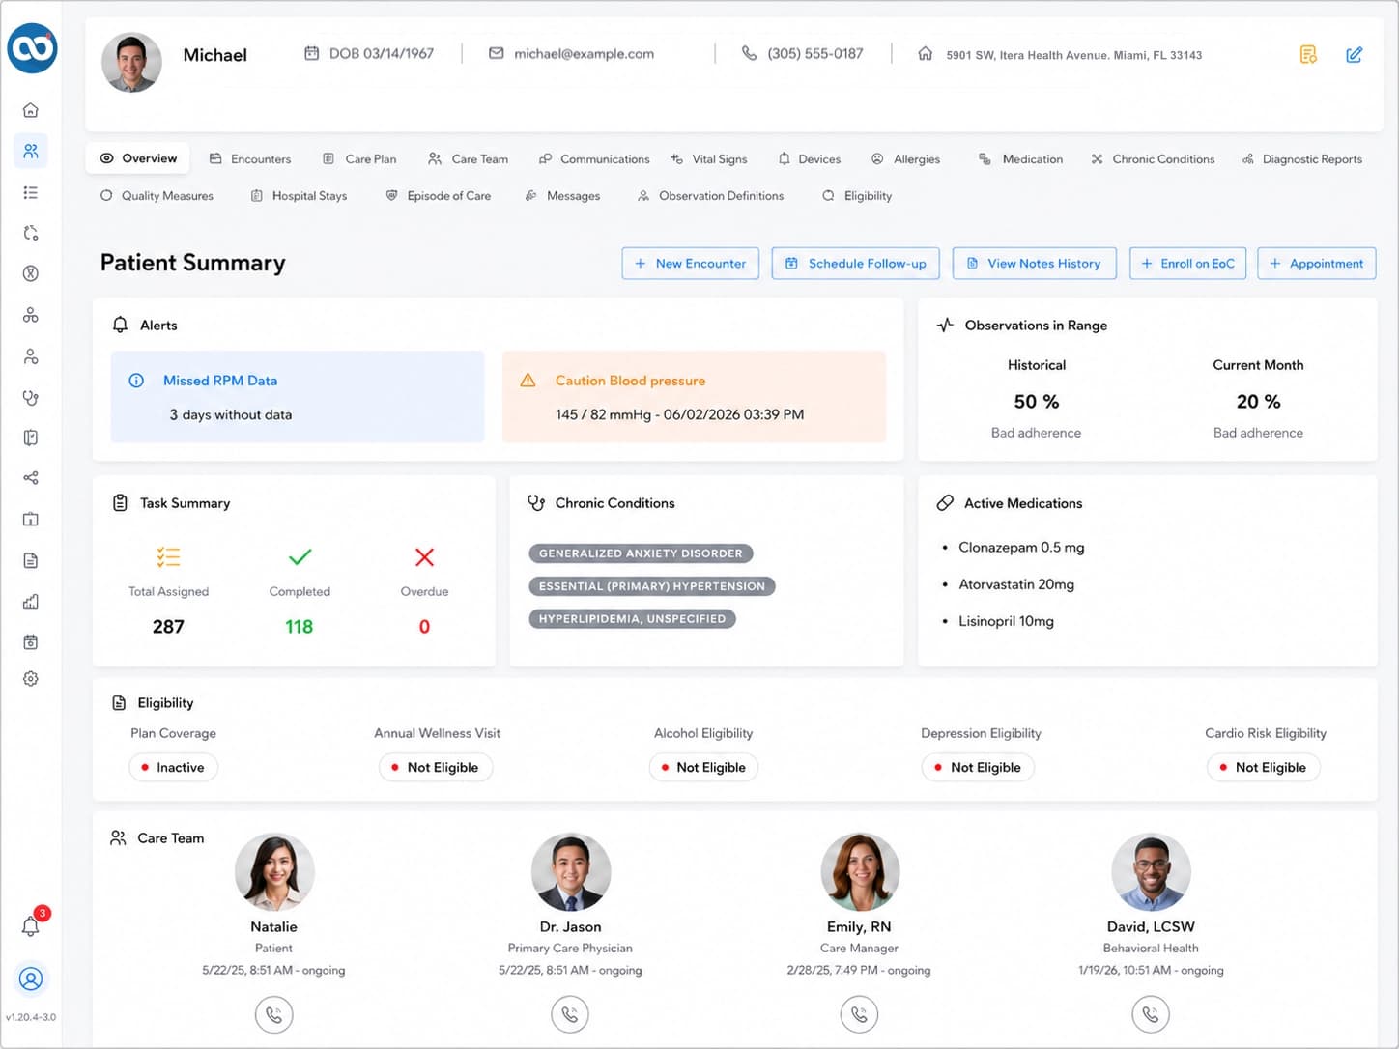Click Emily, RN's care team photo
The width and height of the screenshot is (1399, 1049).
pyautogui.click(x=860, y=872)
